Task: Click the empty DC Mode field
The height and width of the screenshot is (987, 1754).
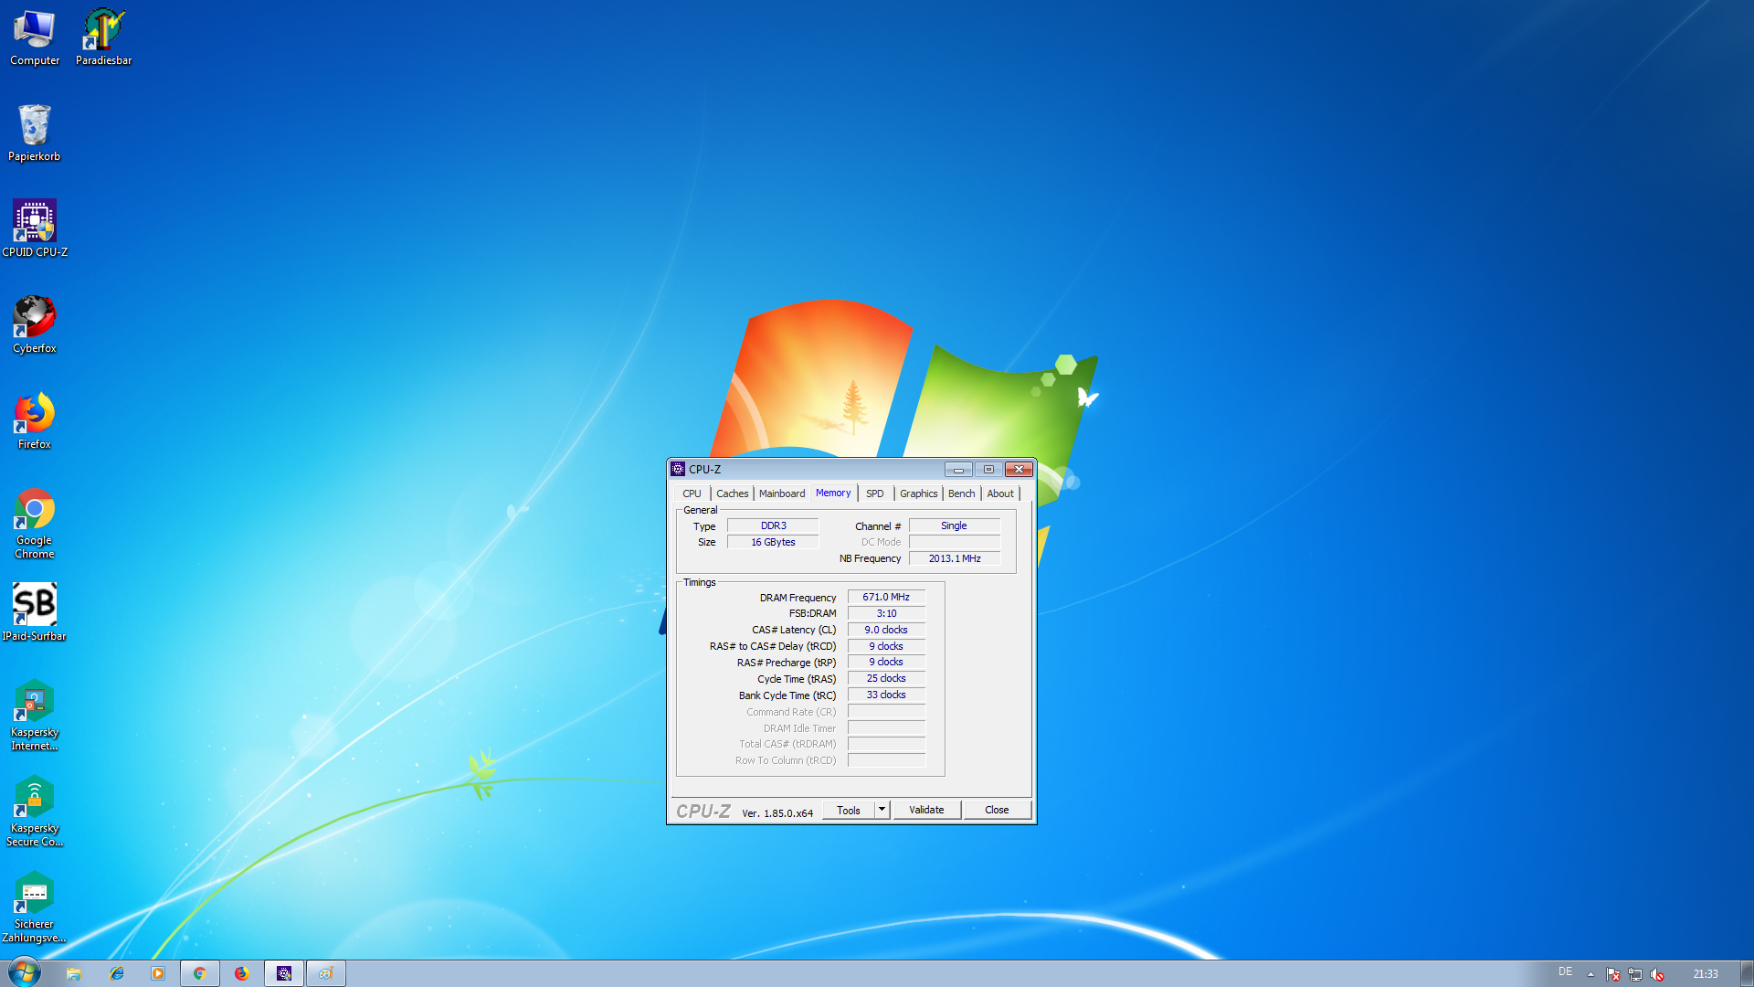Action: coord(954,542)
